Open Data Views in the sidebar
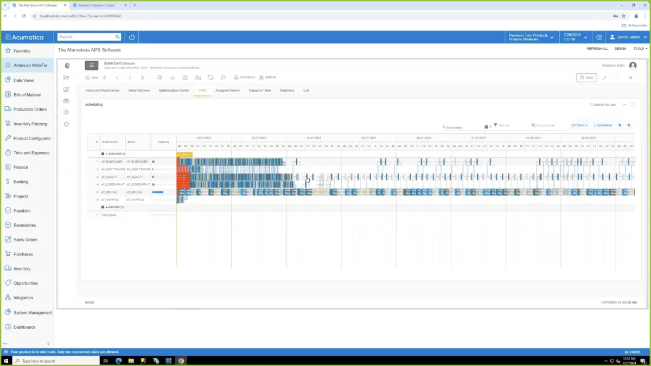This screenshot has width=651, height=366. coord(27,80)
